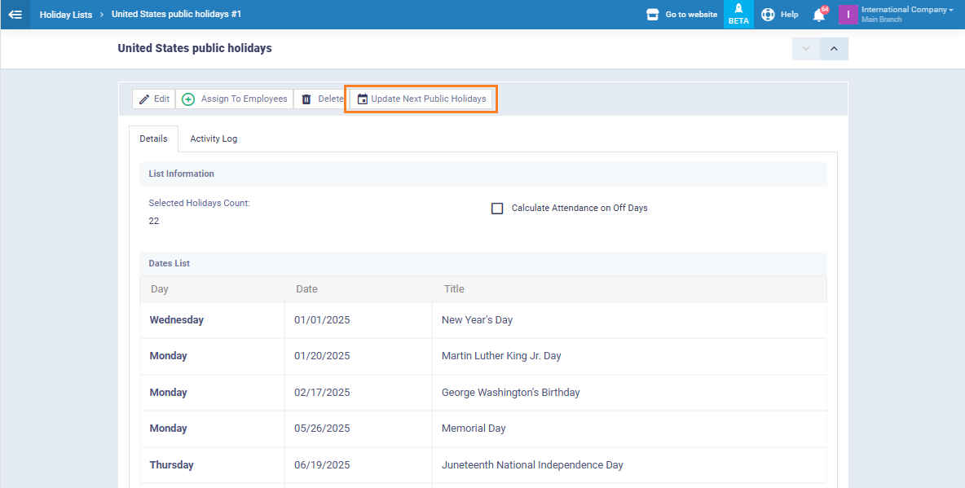Open the Go to website store icon

[x=652, y=14]
